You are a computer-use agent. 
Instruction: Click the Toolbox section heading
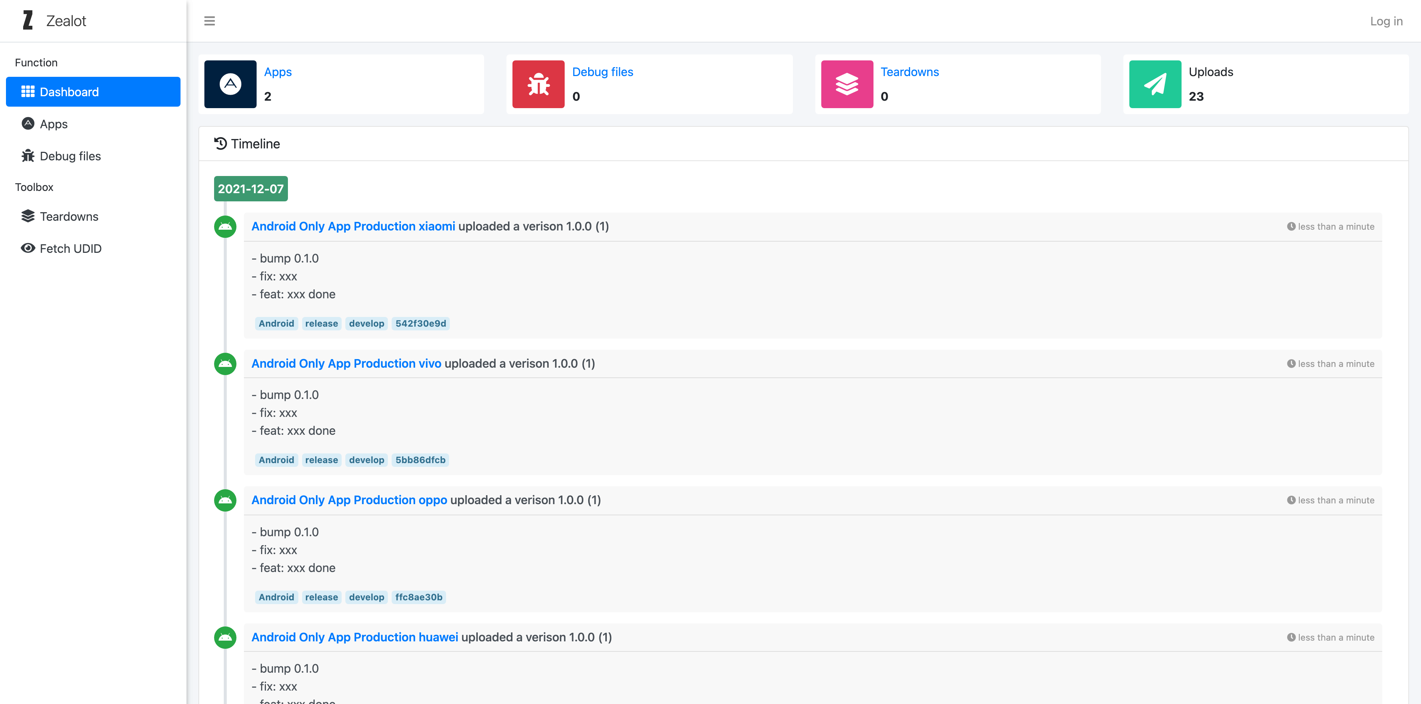click(x=34, y=188)
